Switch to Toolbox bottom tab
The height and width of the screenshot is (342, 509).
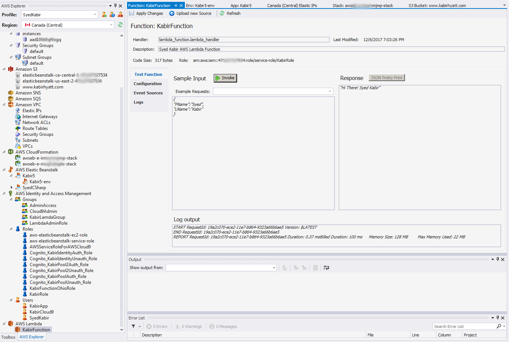8,337
